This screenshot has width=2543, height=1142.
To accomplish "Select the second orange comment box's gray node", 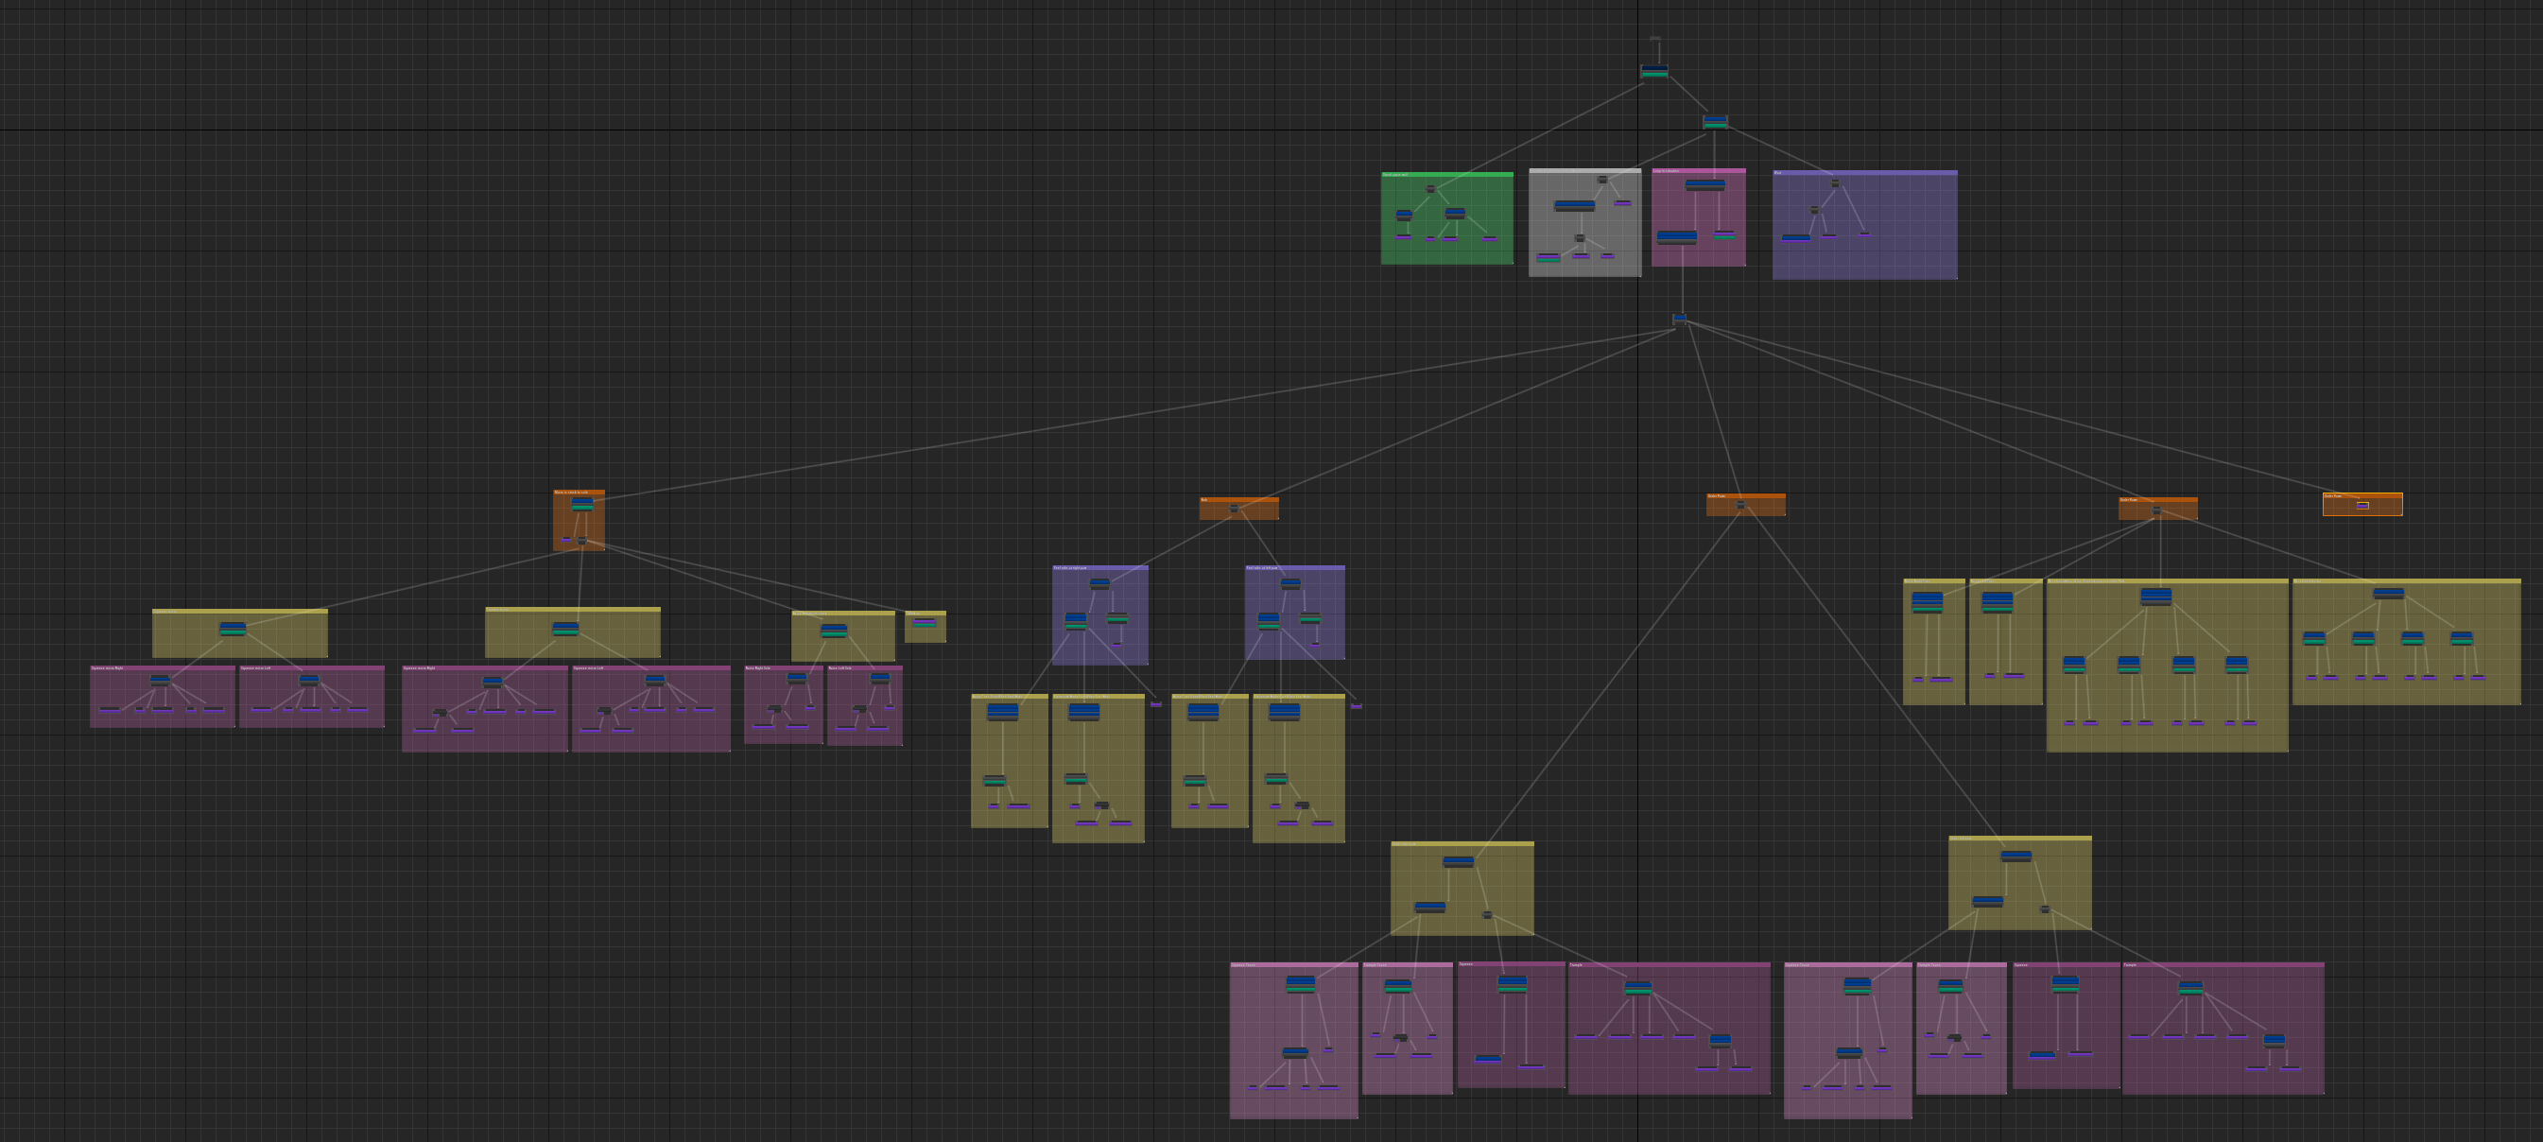I will click(1233, 510).
